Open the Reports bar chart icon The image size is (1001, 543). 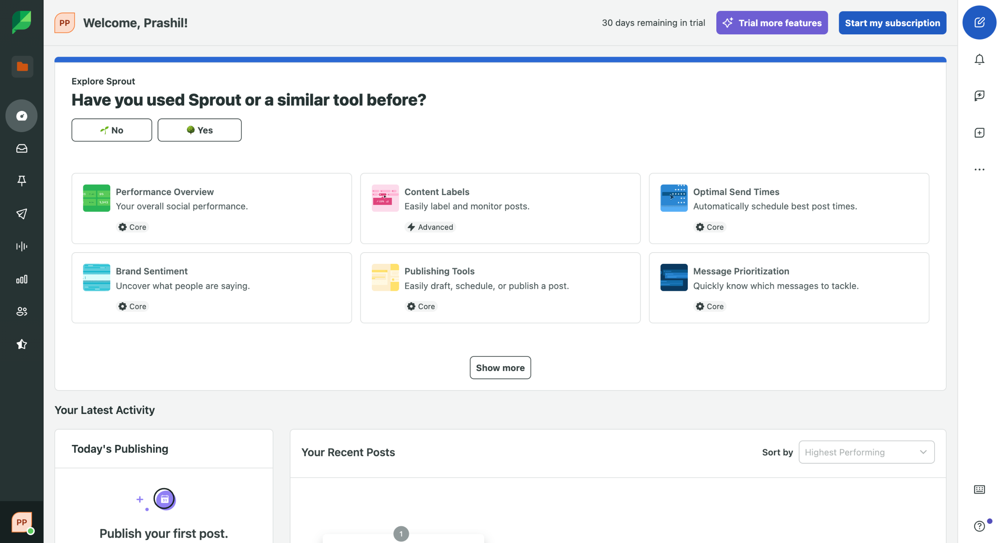[22, 279]
